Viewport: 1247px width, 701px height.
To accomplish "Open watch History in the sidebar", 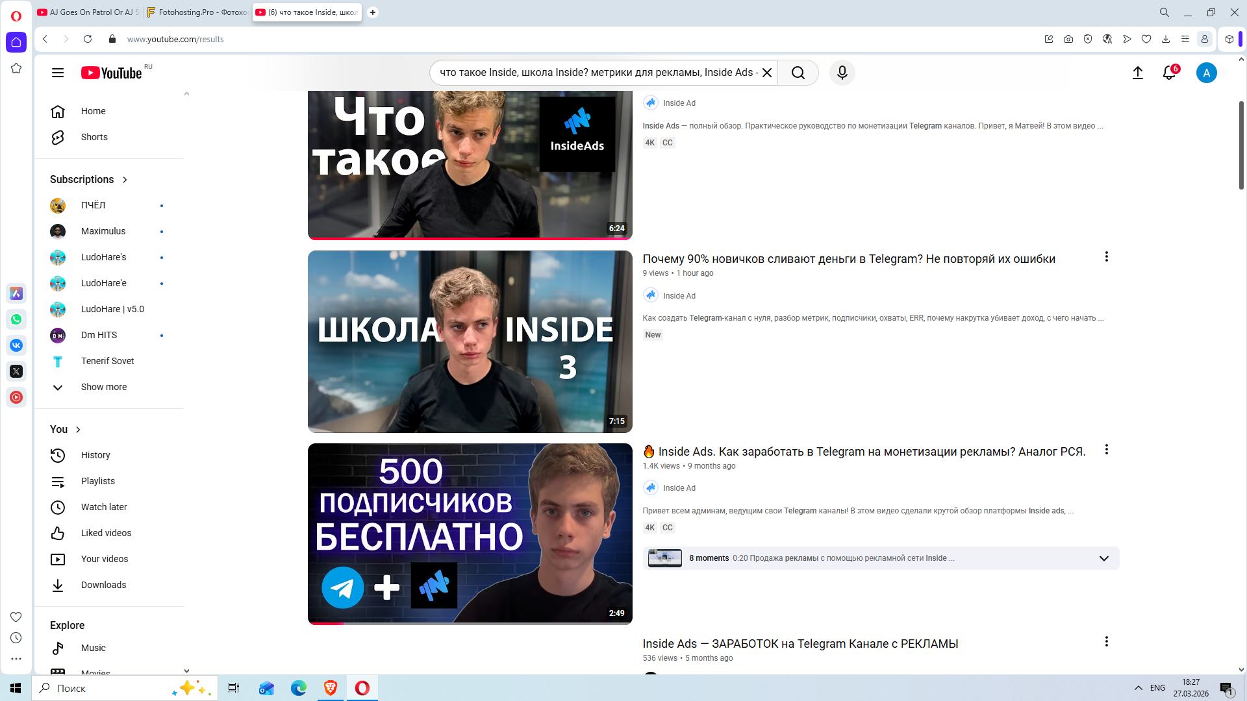I will [x=95, y=455].
